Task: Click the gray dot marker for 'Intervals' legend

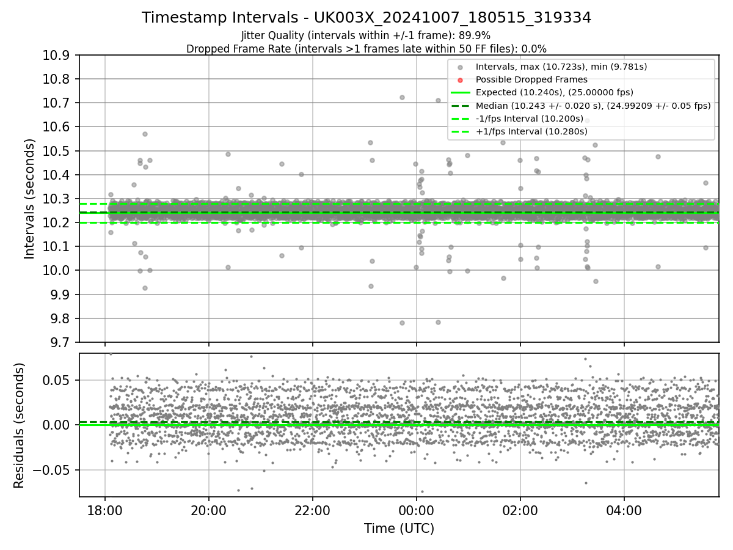Action: pyautogui.click(x=460, y=67)
